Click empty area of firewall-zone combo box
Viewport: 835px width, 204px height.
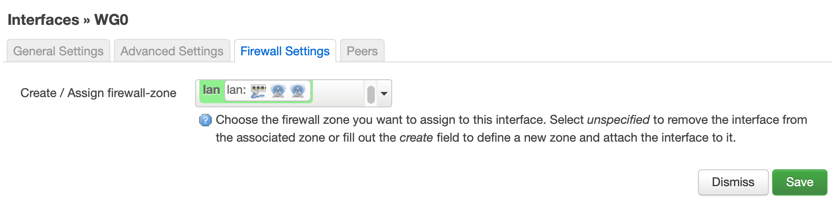coord(338,93)
